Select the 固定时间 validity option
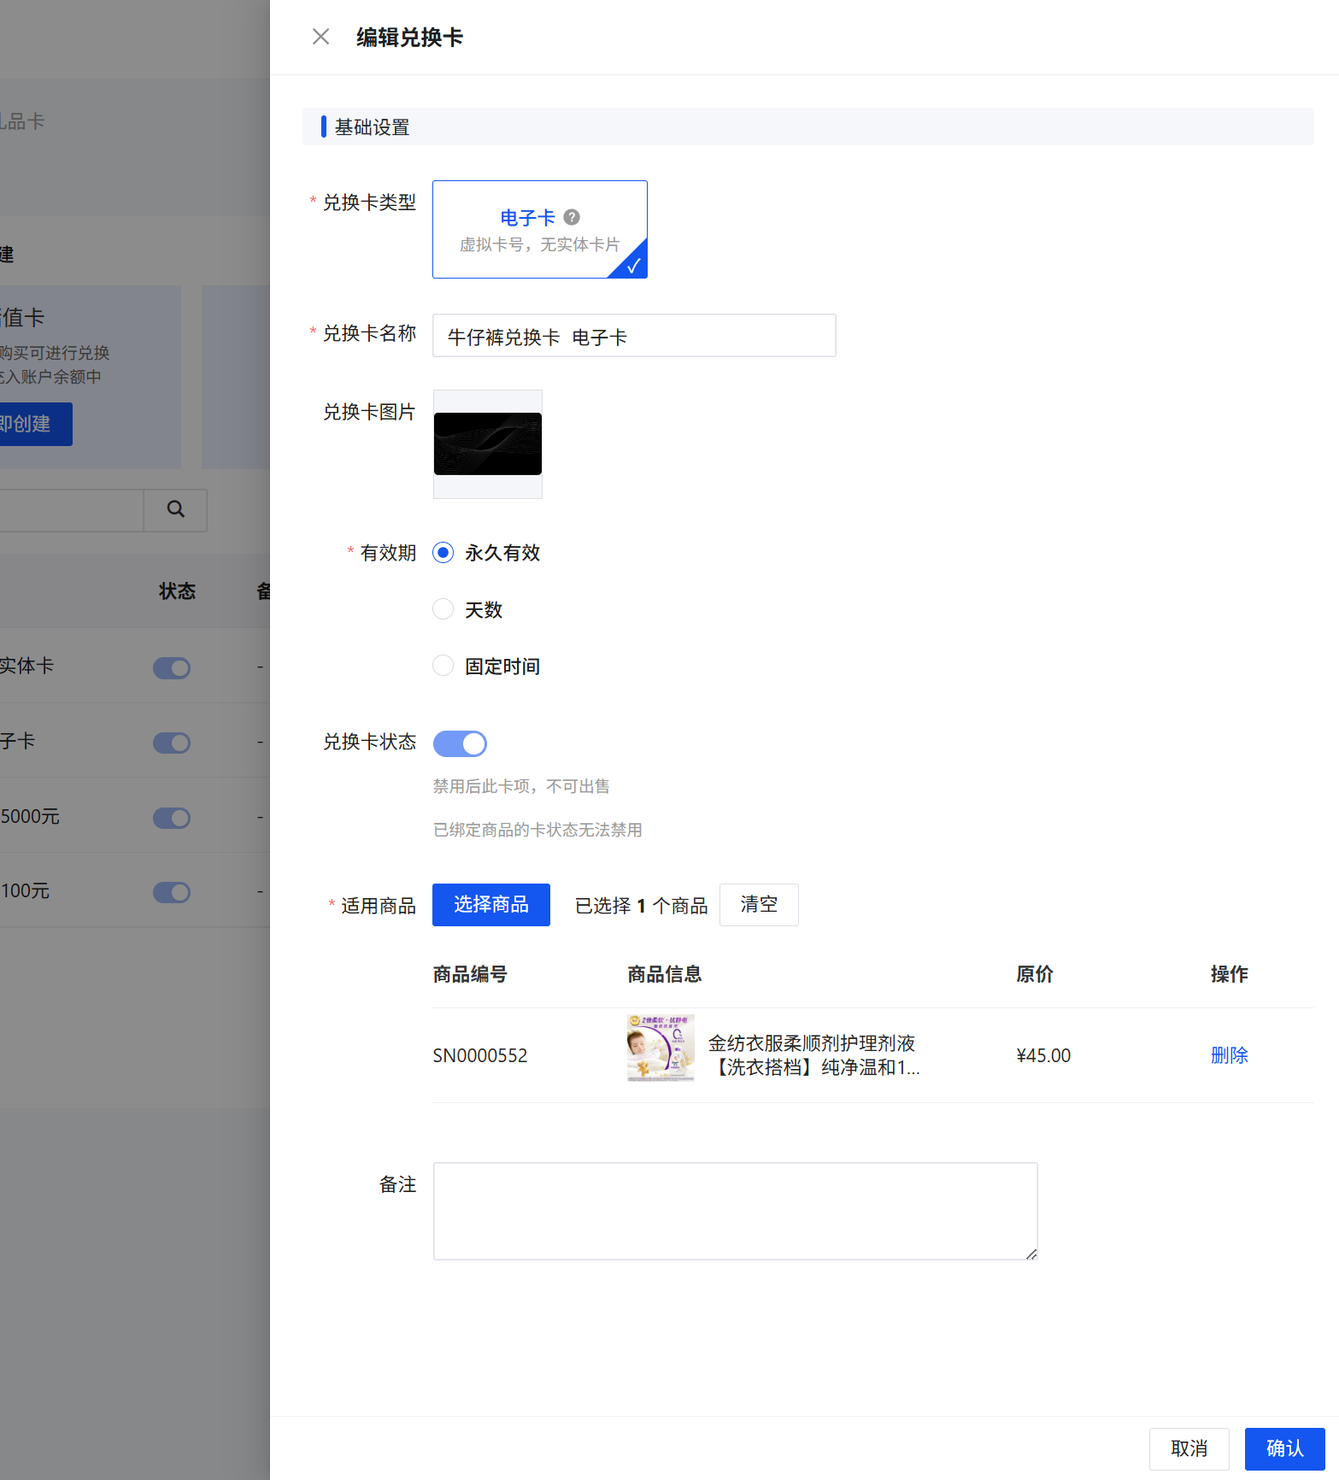The image size is (1339, 1480). (443, 666)
